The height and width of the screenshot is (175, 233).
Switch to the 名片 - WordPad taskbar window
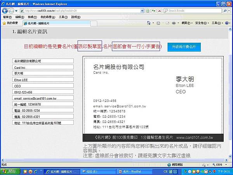pos(134,172)
